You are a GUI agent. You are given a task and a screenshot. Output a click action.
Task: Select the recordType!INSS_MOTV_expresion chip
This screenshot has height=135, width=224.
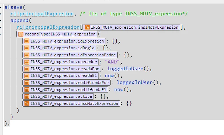point(57,34)
